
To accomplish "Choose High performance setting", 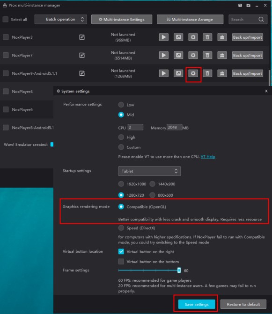I will pyautogui.click(x=121, y=137).
